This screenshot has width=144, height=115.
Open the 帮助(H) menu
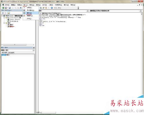click(x=73, y=5)
